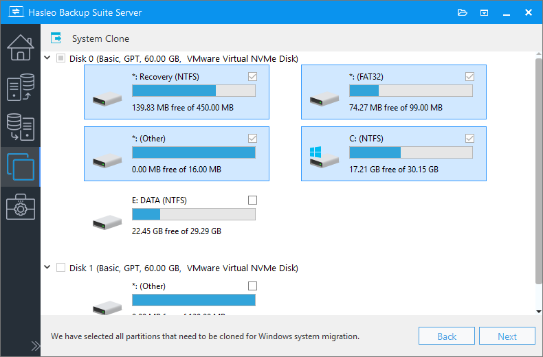Click the System Clone header icon
This screenshot has height=357, width=543.
point(56,38)
